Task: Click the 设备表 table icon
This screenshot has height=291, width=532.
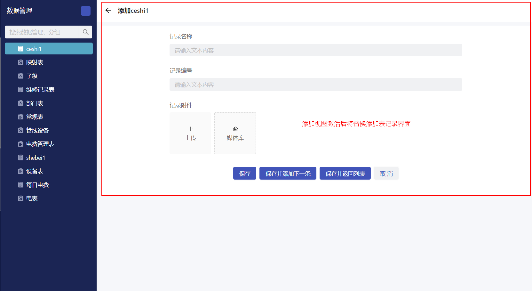Action: click(x=20, y=171)
